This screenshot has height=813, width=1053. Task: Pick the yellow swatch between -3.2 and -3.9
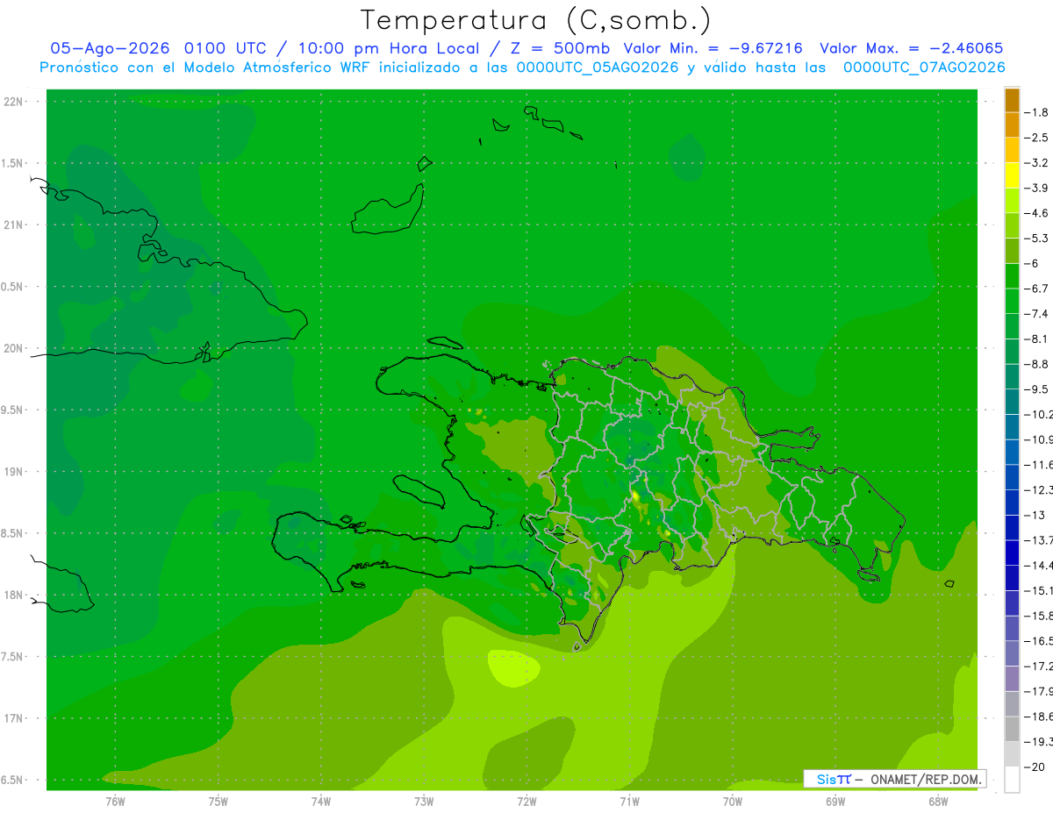(1012, 175)
